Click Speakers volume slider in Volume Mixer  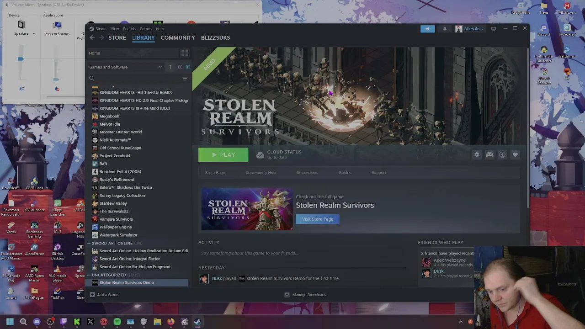[21, 58]
